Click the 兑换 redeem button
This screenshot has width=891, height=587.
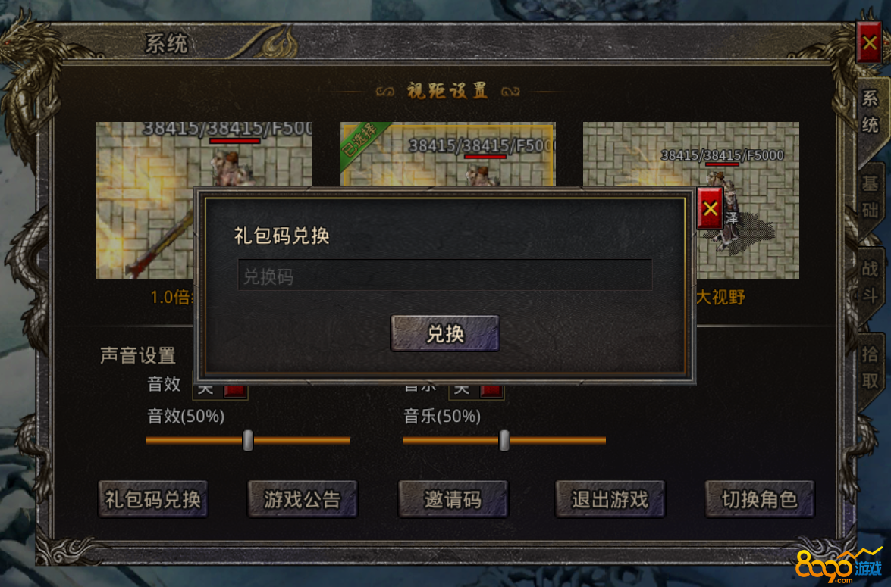click(x=445, y=333)
